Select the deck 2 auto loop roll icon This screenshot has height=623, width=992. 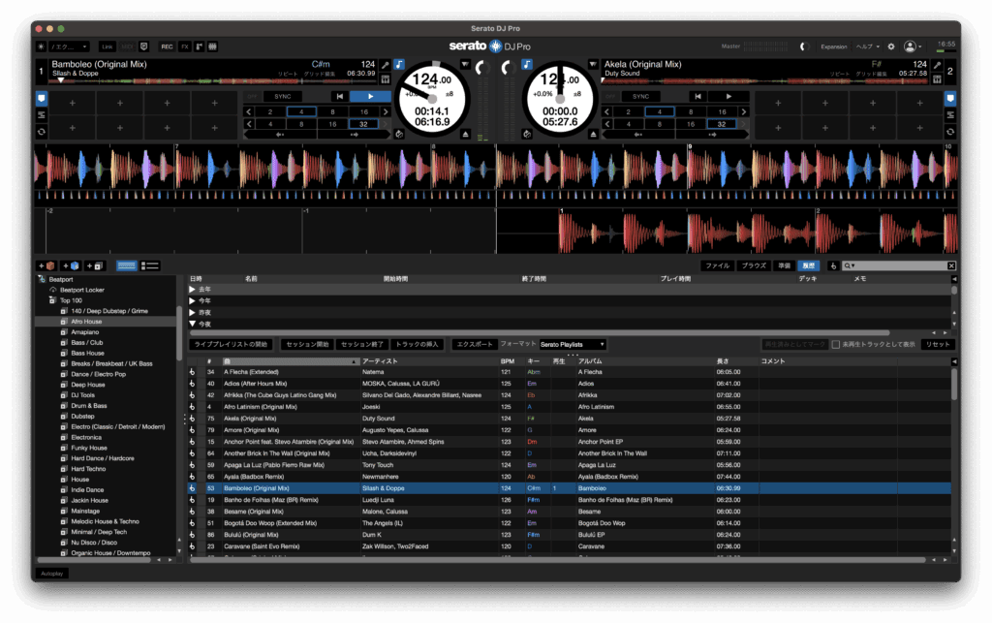pos(950,132)
